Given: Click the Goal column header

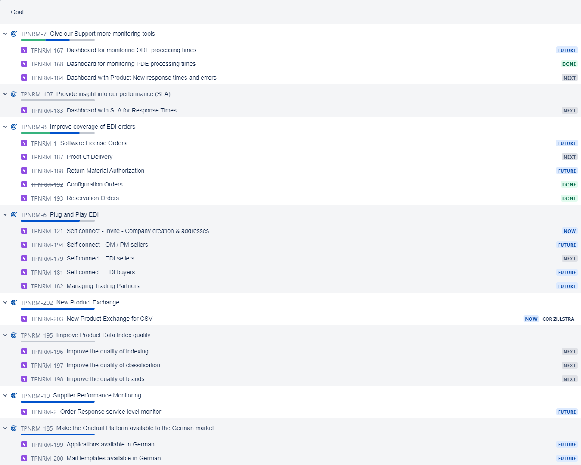Looking at the screenshot, I should [17, 12].
